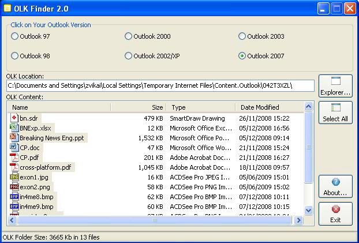Viewport: 359px width, 243px height.
Task: Select the in4me9.bmp file name
Action: tap(36, 207)
